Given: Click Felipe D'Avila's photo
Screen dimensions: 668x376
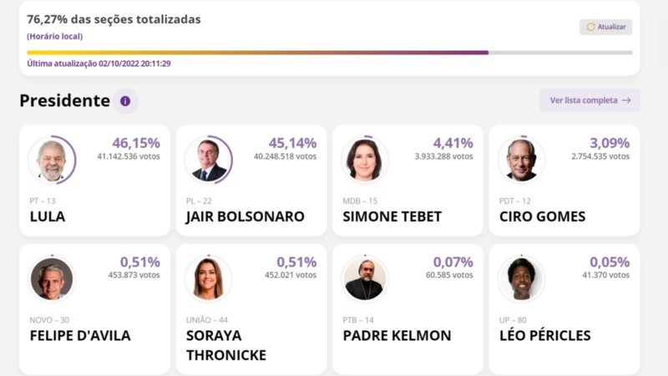Looking at the screenshot, I should 51,279.
